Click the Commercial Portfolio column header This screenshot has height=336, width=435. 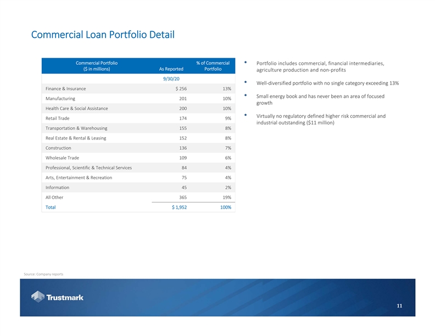96,65
